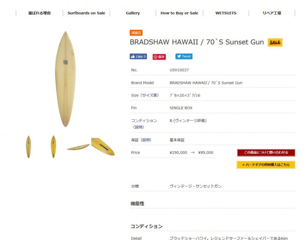Select the WETSUITS menu item
Viewport: 307px width, 240px height.
coord(226,13)
